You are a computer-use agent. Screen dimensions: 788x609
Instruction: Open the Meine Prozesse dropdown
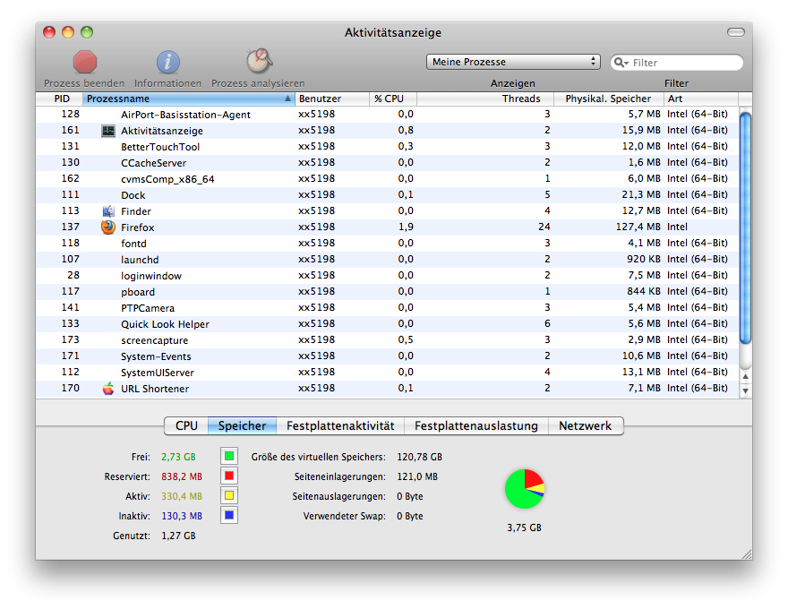point(512,62)
